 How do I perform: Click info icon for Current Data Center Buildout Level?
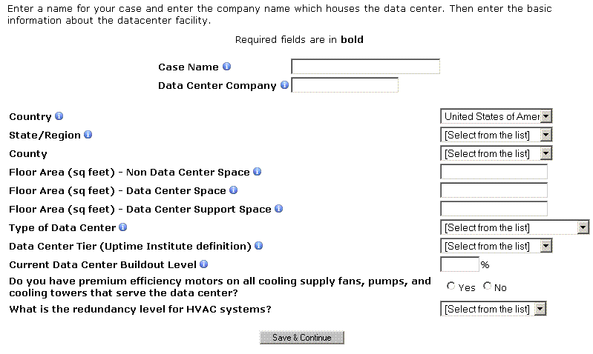(203, 264)
